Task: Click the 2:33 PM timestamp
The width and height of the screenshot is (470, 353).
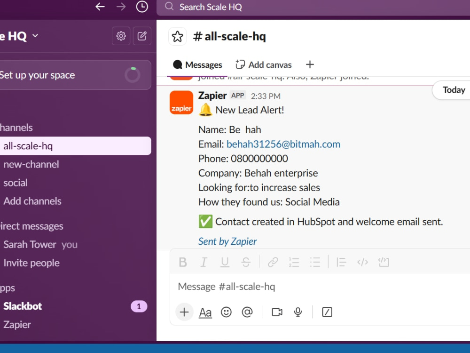Action: (266, 96)
